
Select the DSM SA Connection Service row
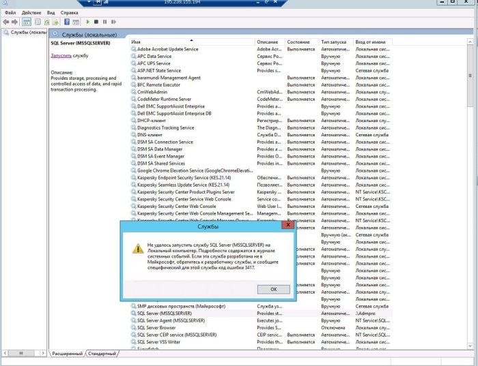coord(261,142)
